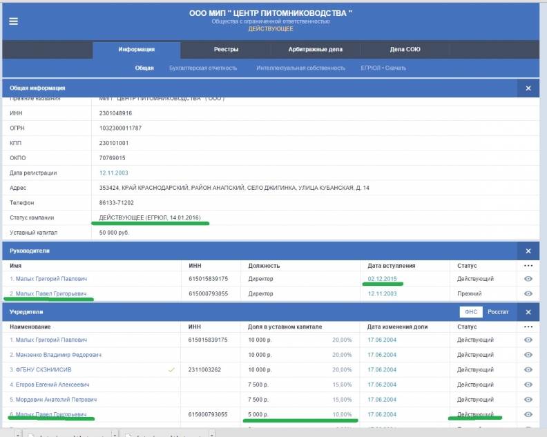The height and width of the screenshot is (437, 547).
Task: Open column options dots in Руководители table
Action: [x=528, y=266]
